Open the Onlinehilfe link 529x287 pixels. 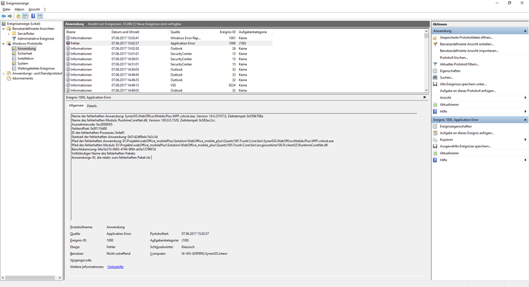(x=116, y=267)
